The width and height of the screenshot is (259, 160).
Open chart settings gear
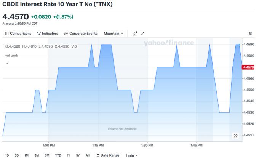click(x=250, y=34)
